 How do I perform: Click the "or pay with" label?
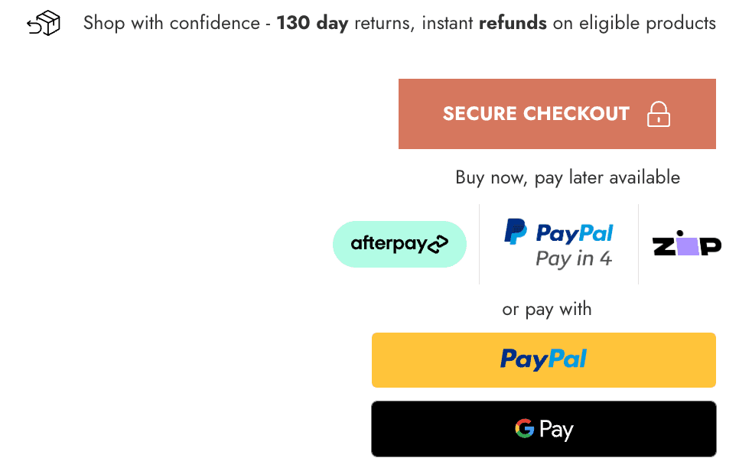click(546, 309)
